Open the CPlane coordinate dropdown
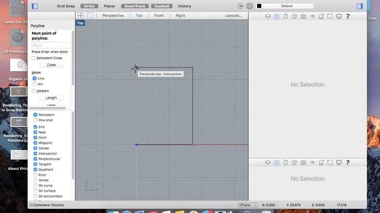Image resolution: width=380 pixels, height=213 pixels. (x=247, y=205)
